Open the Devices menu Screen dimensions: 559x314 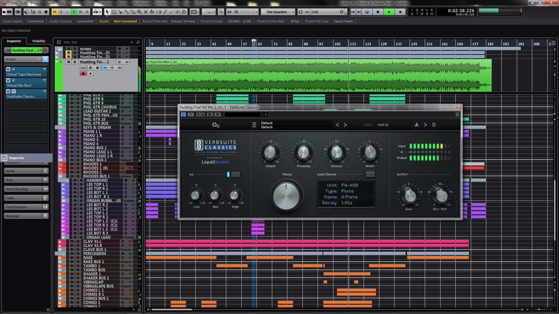[x=123, y=3]
